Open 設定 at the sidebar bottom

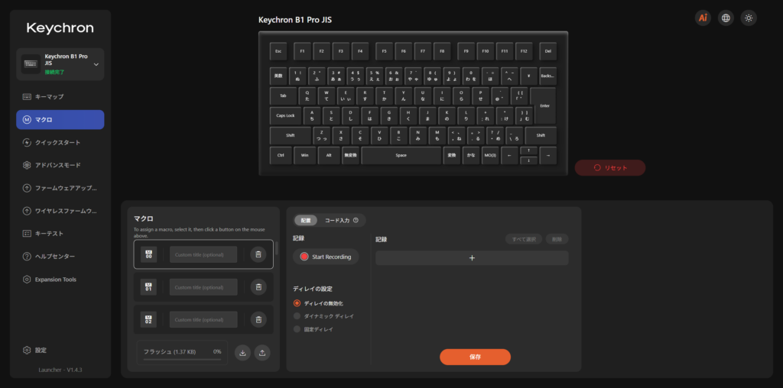pos(60,350)
